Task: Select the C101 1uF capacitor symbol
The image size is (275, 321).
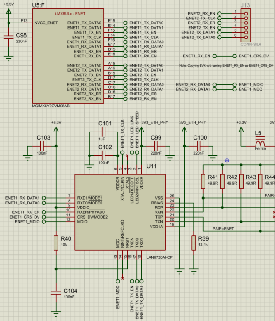Action: 104,132
